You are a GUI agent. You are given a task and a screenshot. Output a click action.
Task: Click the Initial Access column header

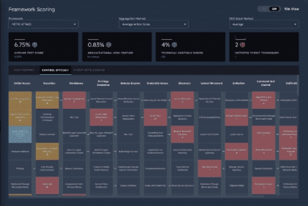pos(22,83)
